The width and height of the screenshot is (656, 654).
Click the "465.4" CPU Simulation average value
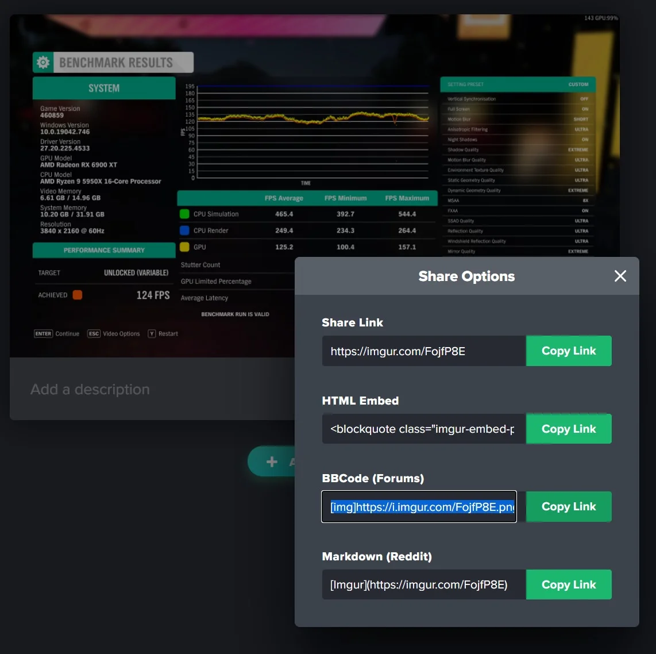pyautogui.click(x=284, y=214)
